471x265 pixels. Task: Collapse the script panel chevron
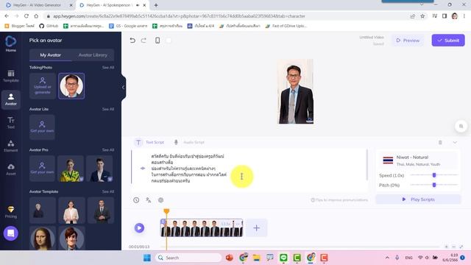[x=455, y=142]
